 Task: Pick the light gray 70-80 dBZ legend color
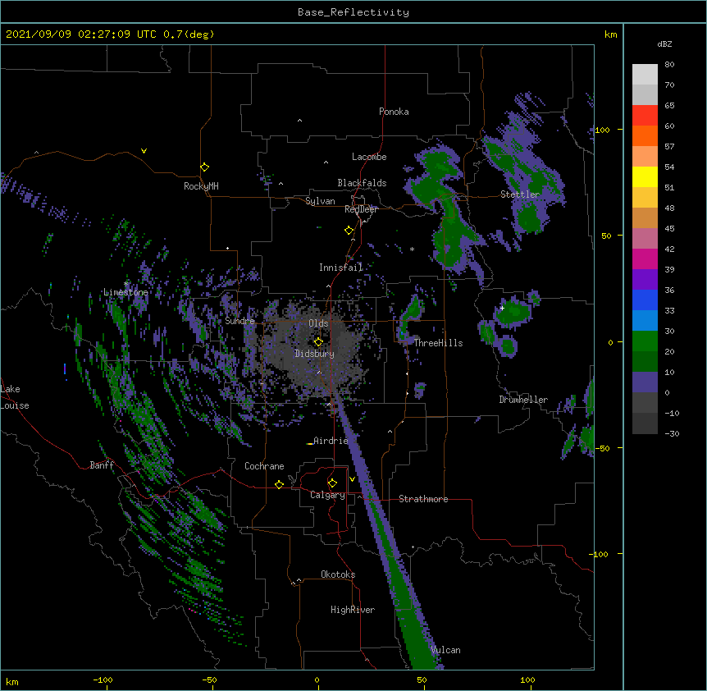pos(645,75)
